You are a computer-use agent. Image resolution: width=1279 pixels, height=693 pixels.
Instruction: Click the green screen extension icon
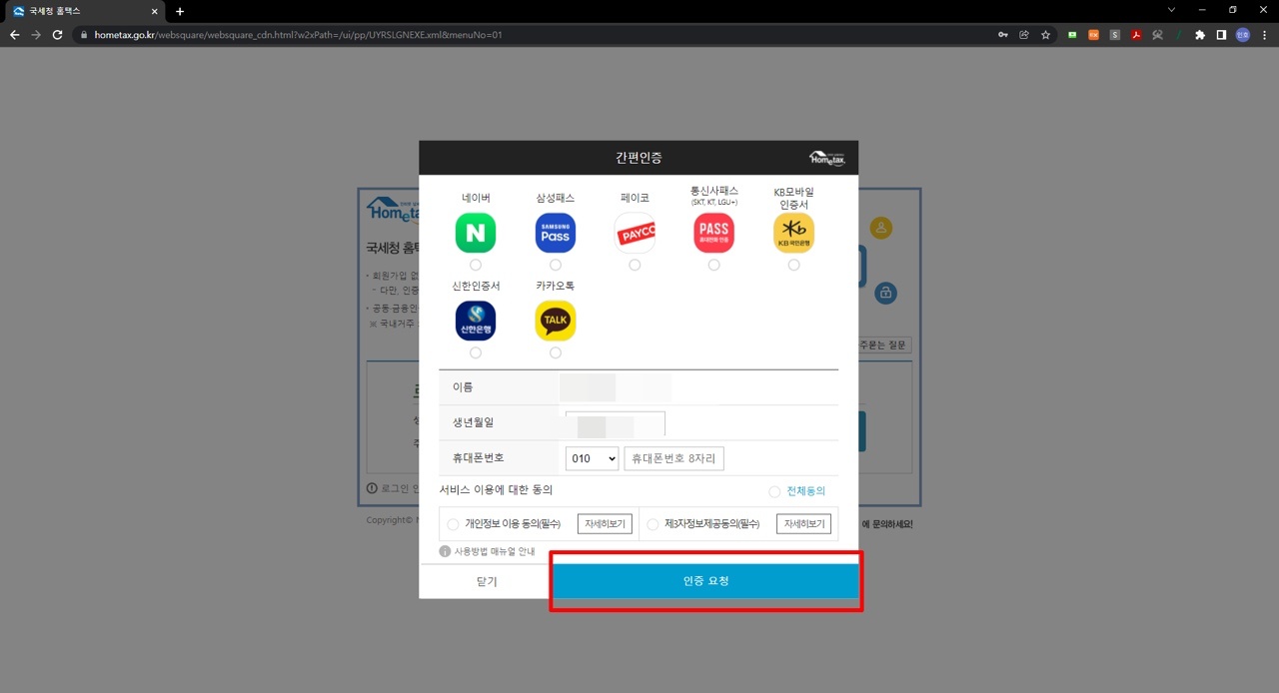[x=1072, y=34]
